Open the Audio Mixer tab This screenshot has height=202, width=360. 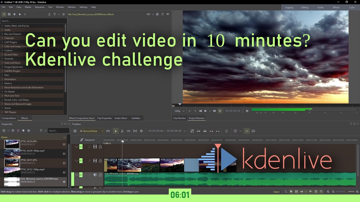[x=121, y=118]
